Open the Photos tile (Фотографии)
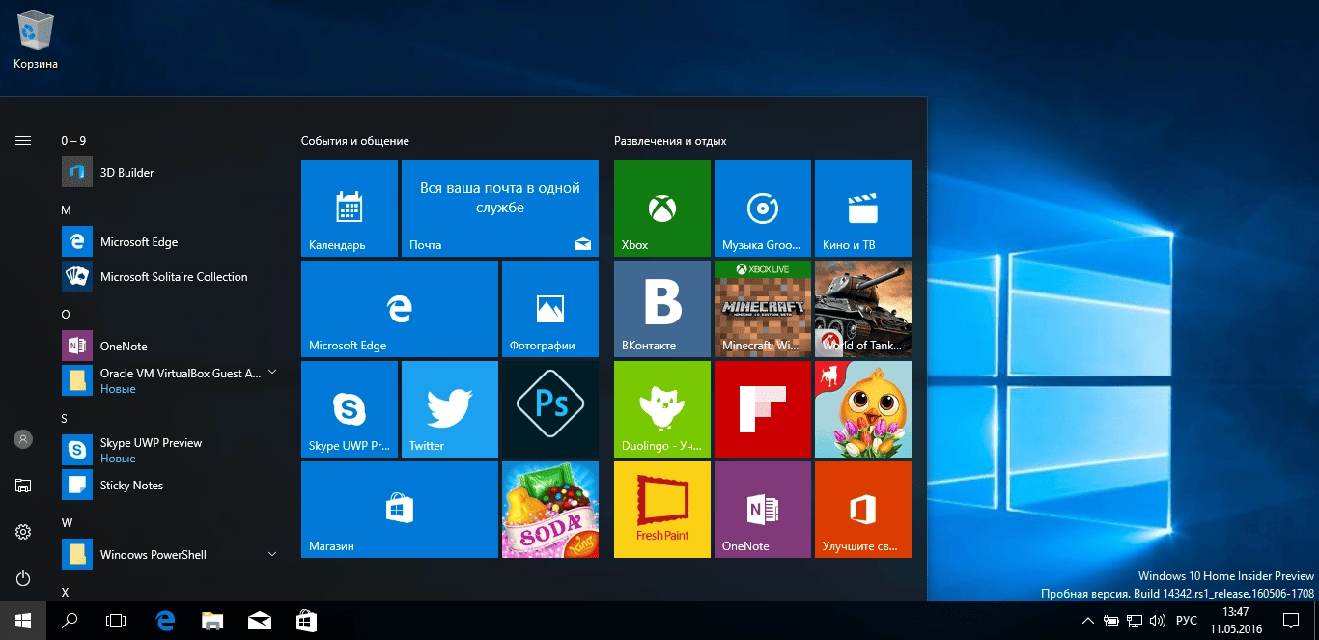This screenshot has height=640, width=1319. tap(550, 309)
